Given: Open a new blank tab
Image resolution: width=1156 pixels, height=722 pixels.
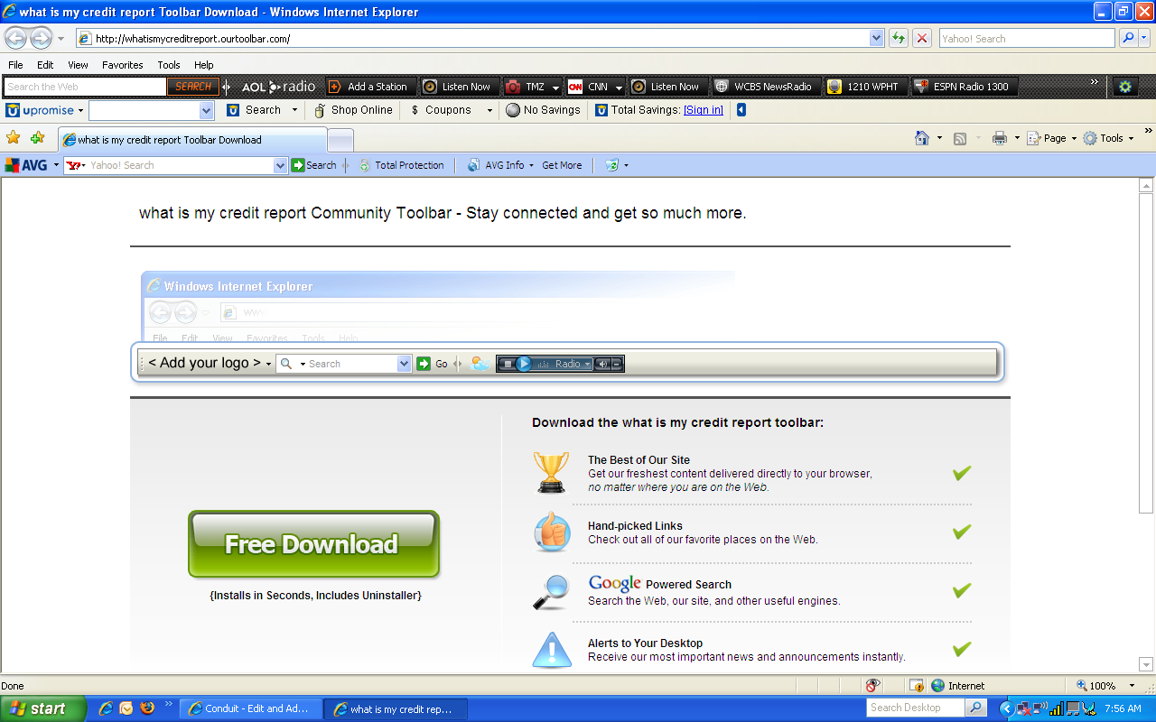Looking at the screenshot, I should (x=340, y=140).
